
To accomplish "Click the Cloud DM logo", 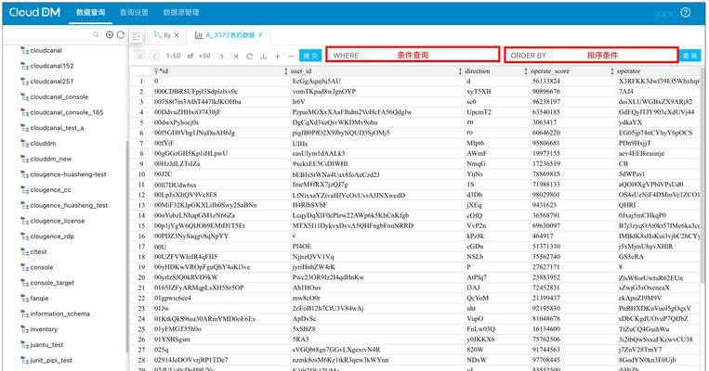I will click(34, 12).
